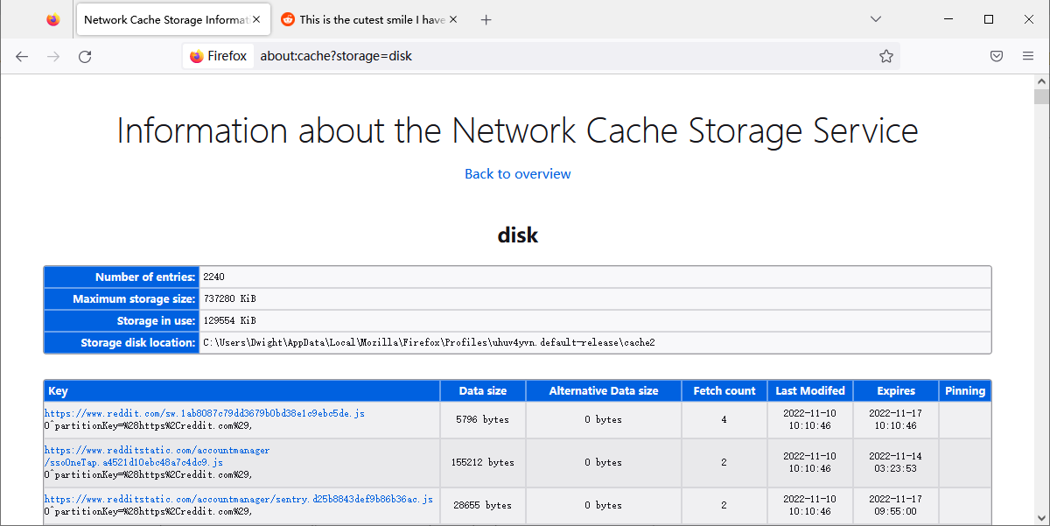Open the Save to Pocket icon
This screenshot has width=1050, height=526.
tap(996, 56)
